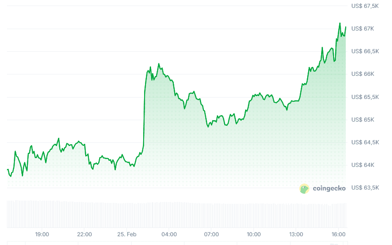The image size is (392, 245).
Task: Click the 04:00 time axis label
Action: [x=169, y=234]
